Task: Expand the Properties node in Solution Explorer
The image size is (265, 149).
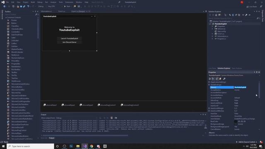Action: pyautogui.click(x=212, y=26)
